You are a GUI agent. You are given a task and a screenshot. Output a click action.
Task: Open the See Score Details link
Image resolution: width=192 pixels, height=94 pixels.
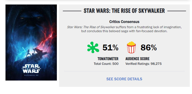tap(124, 79)
